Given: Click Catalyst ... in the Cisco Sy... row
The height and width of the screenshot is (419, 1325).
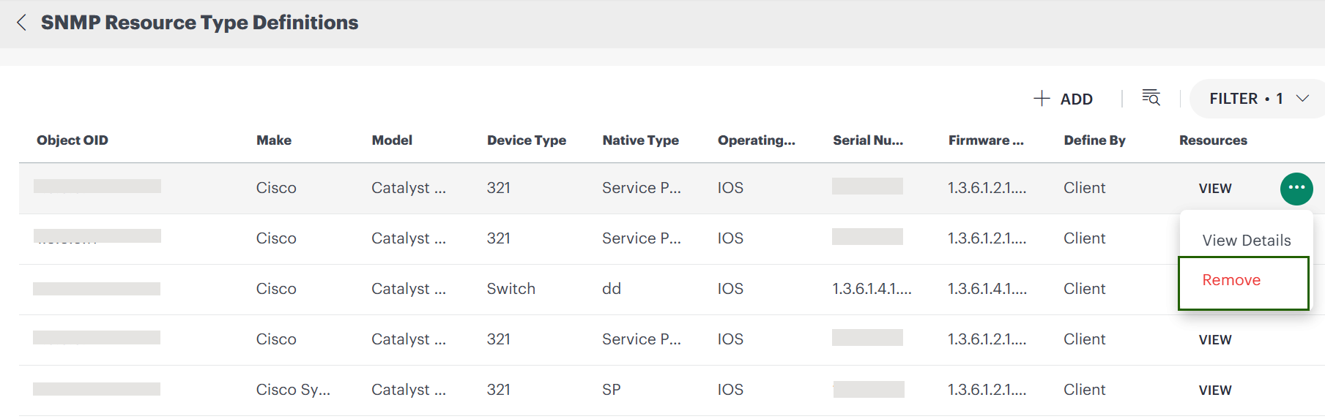Looking at the screenshot, I should click(x=409, y=390).
